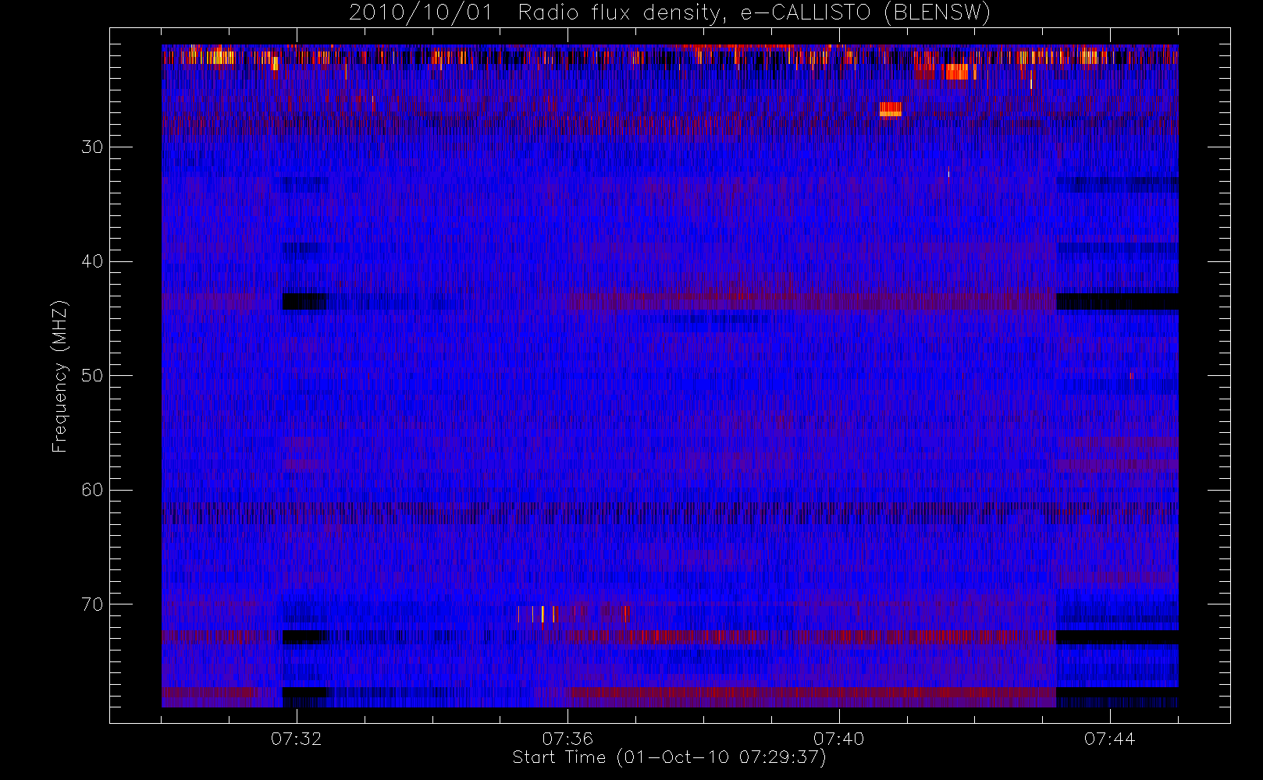Click the 70 frequency tick label
1263x780 pixels.
click(x=92, y=604)
